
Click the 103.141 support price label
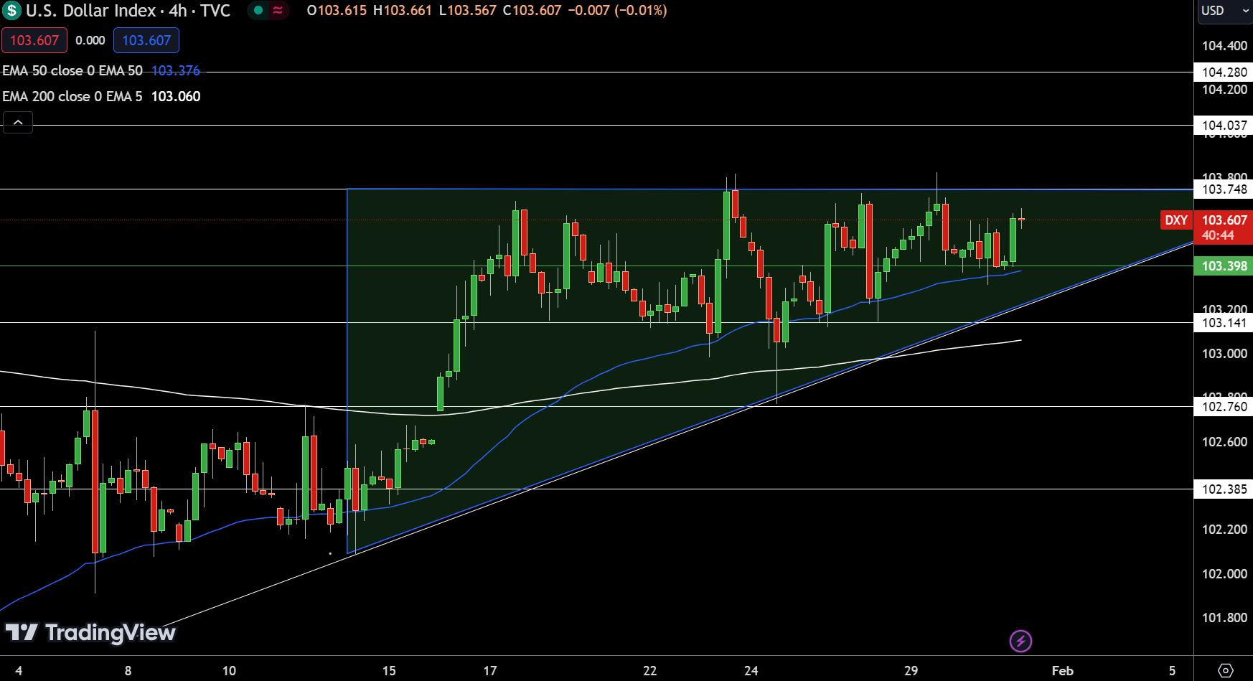(x=1224, y=322)
